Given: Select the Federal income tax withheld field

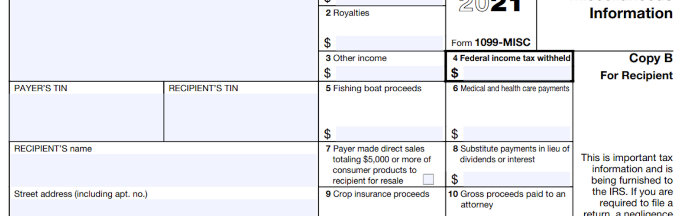Looking at the screenshot, I should (517, 73).
